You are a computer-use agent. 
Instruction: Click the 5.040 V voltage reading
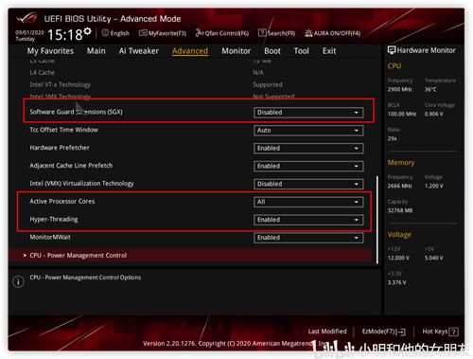(x=433, y=258)
